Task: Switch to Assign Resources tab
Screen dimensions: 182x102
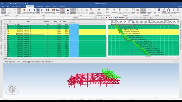Action: (x=16, y=7)
